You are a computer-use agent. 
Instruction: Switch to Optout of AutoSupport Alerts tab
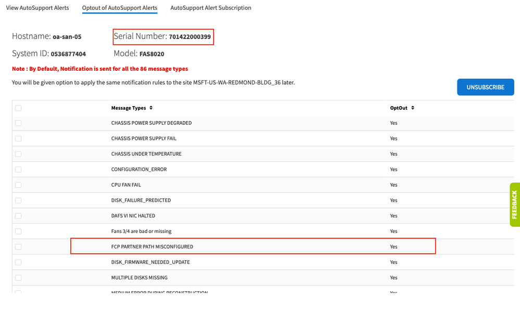coord(120,8)
